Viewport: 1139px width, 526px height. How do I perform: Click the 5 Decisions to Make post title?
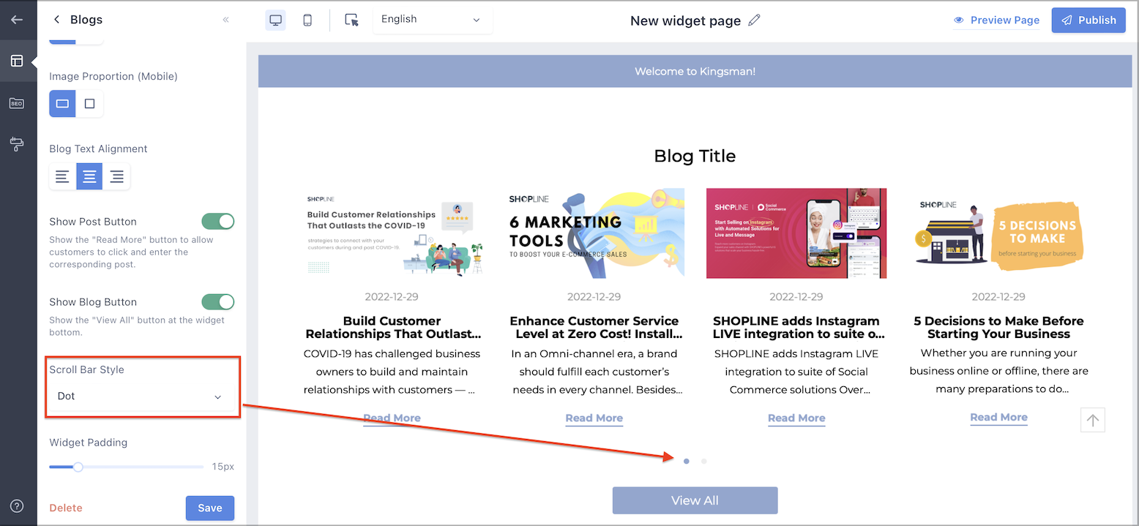pyautogui.click(x=998, y=328)
